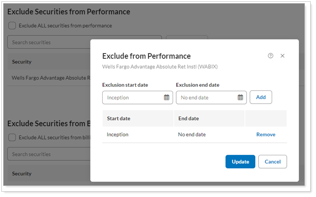
Task: Cancel the exclusion dialog
Action: click(272, 162)
